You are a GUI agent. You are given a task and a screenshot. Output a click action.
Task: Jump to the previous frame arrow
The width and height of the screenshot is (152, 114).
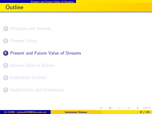click(107, 108)
